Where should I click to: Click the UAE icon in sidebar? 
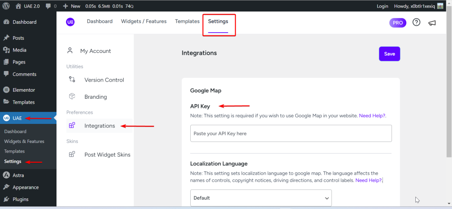6,118
